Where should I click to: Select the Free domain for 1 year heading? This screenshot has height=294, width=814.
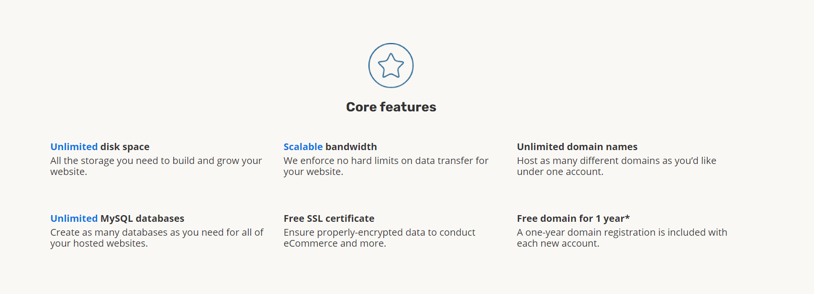pyautogui.click(x=573, y=218)
